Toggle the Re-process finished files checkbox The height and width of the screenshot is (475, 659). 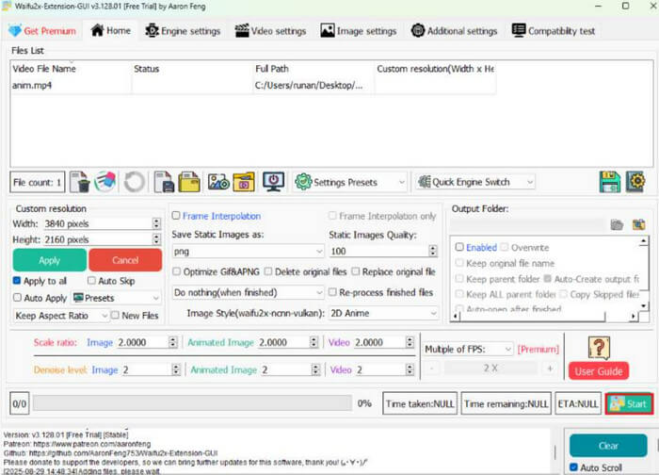331,292
